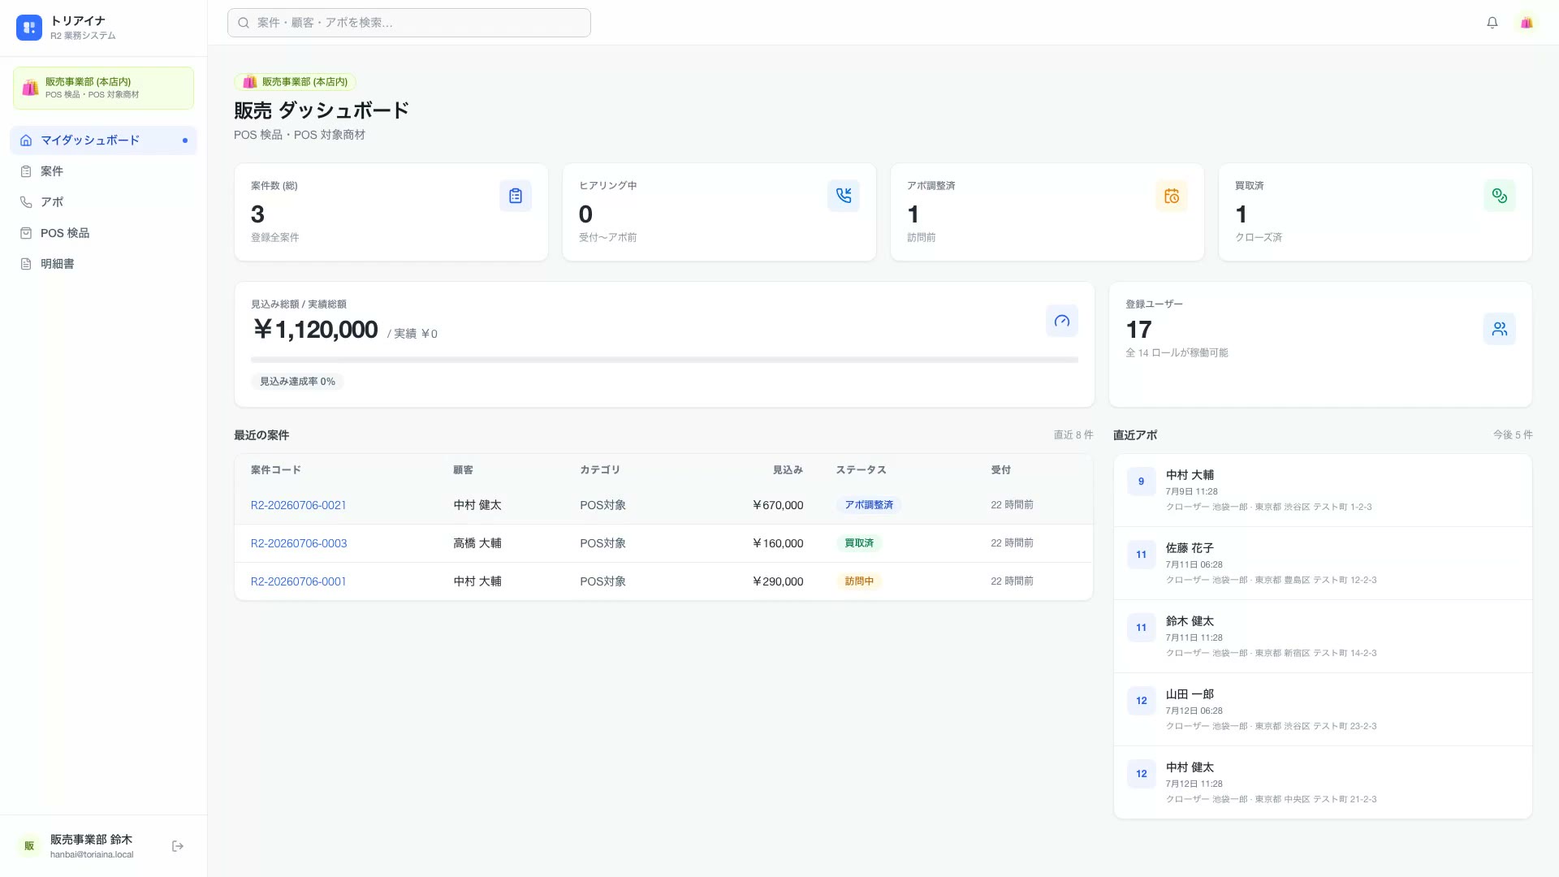Click hanbai@toriaina.local email text
The height and width of the screenshot is (877, 1559).
[x=92, y=855]
